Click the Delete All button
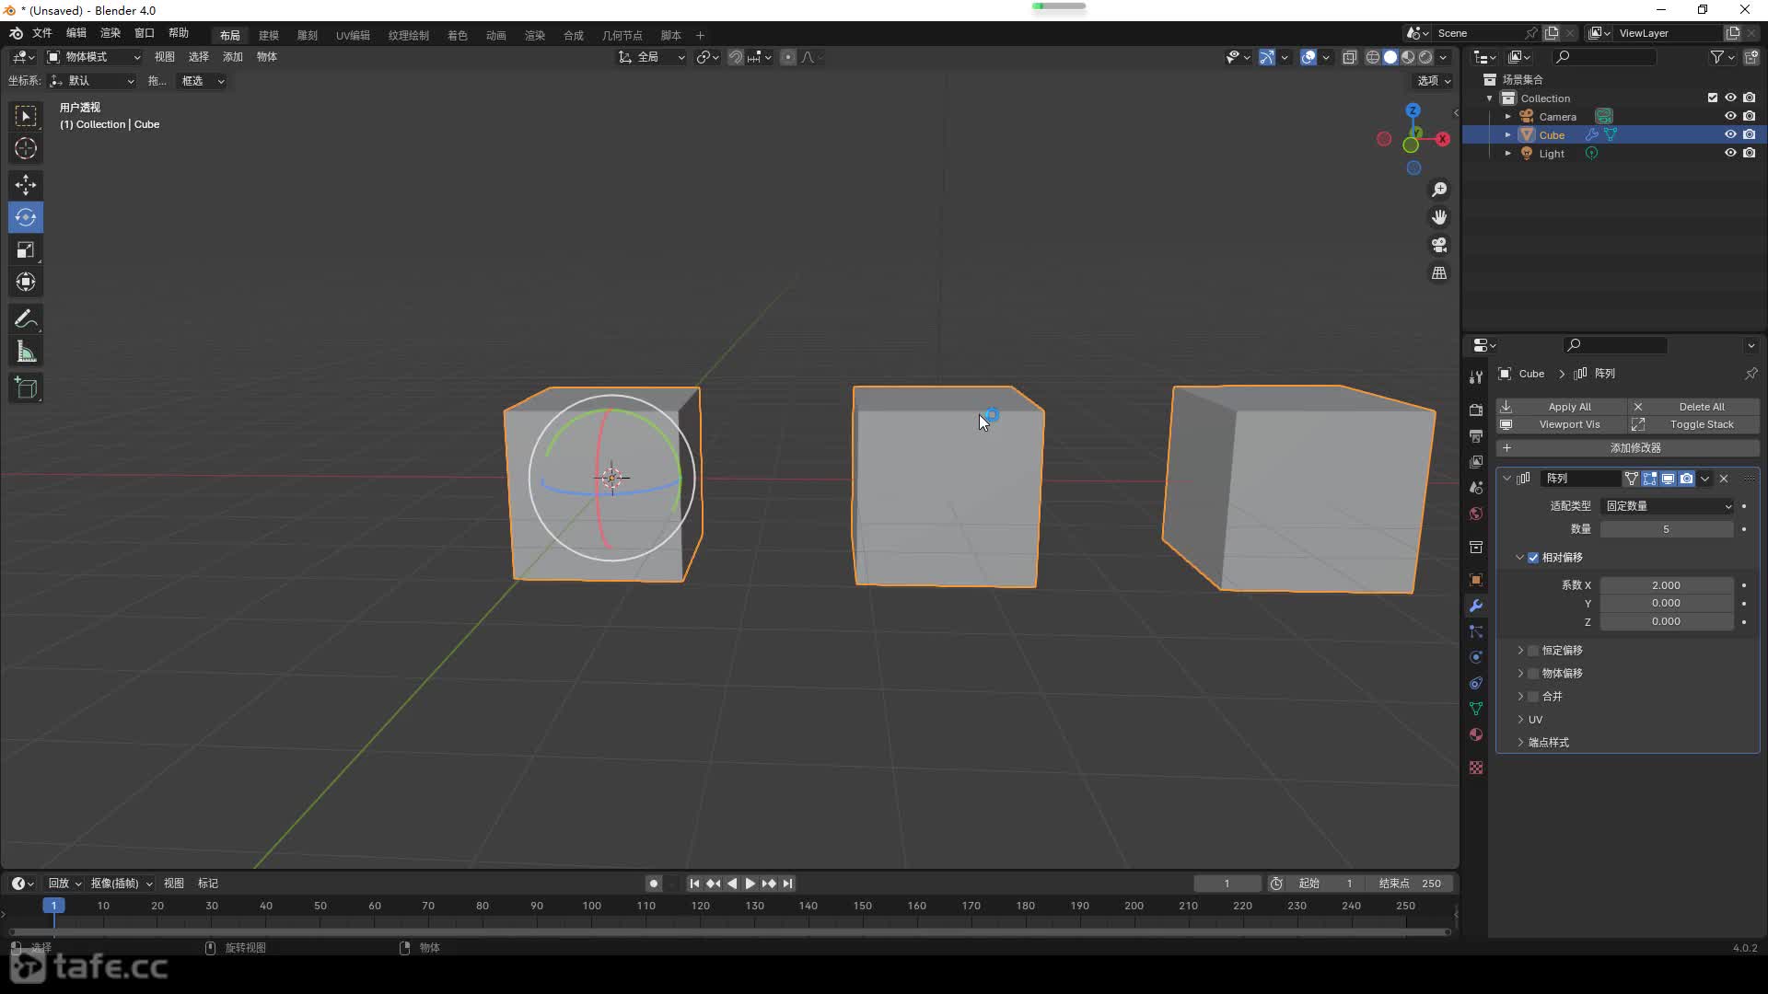The height and width of the screenshot is (994, 1768). 1694,407
